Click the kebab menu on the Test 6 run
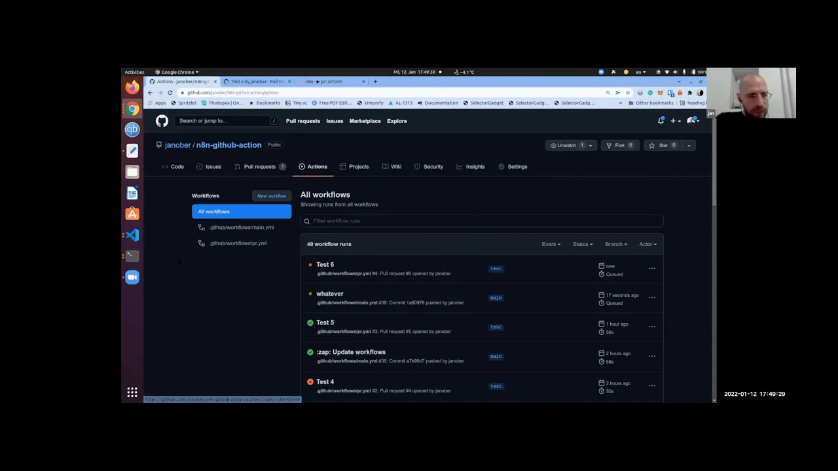Viewport: 838px width, 471px height. pos(651,268)
